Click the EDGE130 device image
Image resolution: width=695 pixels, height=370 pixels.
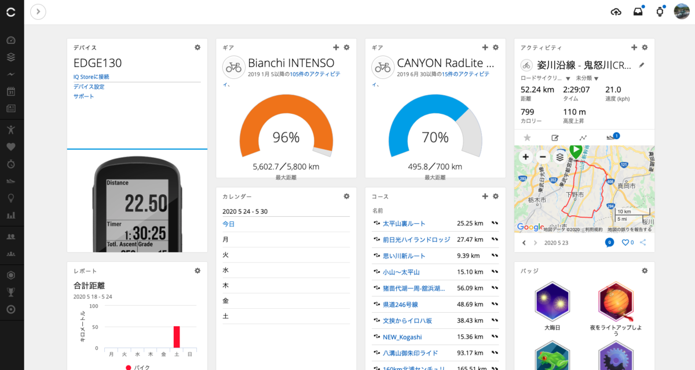tap(137, 205)
